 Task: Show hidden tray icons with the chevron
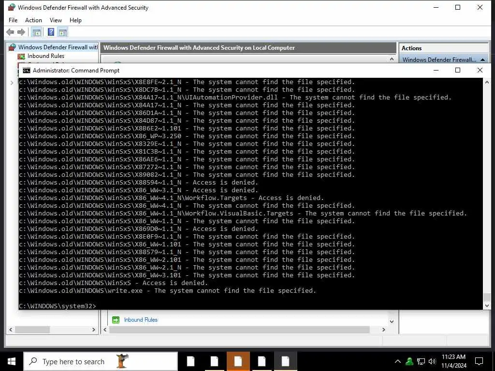[x=398, y=361]
